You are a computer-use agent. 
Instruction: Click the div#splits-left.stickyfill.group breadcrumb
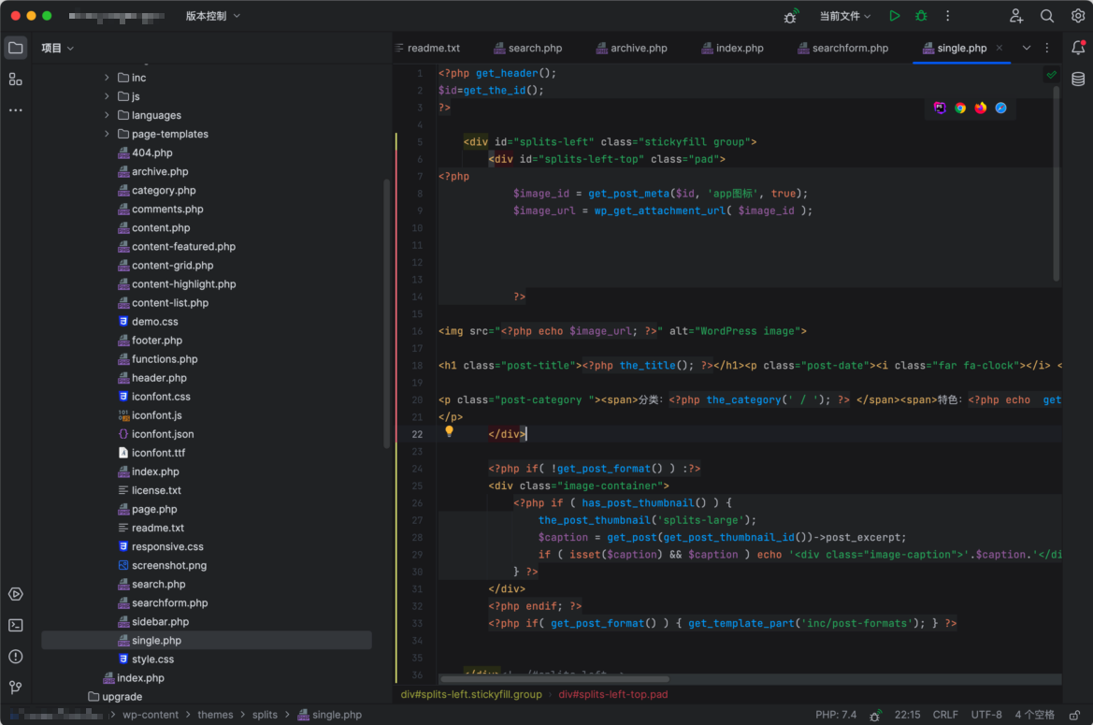(471, 694)
